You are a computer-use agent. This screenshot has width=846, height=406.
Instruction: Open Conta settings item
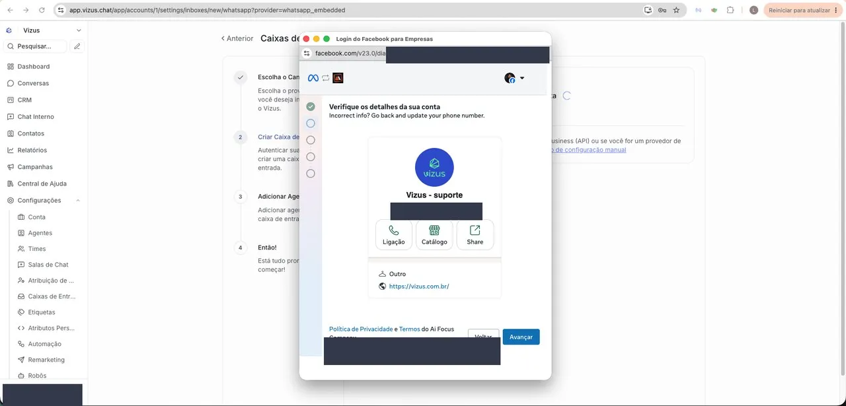click(x=36, y=217)
